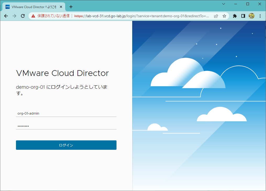Click the demo-org-01 login message text
This screenshot has height=191, width=266.
pyautogui.click(x=62, y=90)
